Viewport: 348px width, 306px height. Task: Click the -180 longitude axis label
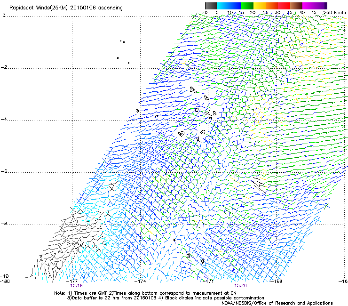[5, 281]
